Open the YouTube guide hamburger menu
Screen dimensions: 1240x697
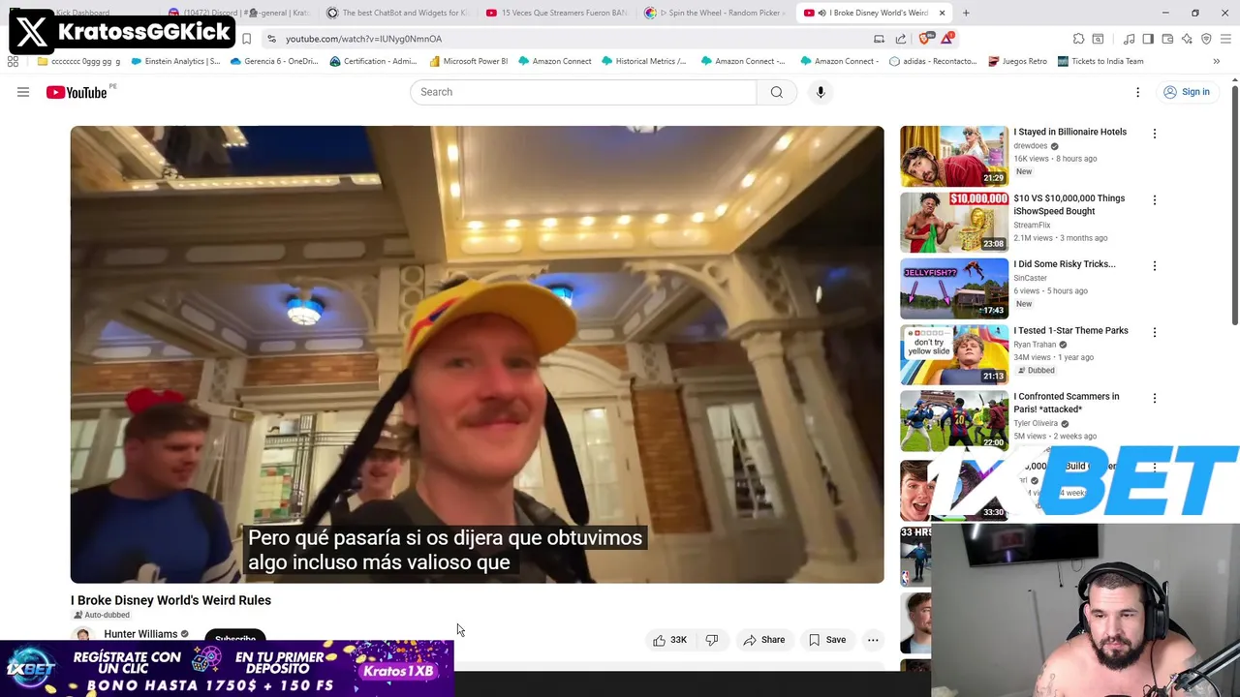[23, 92]
